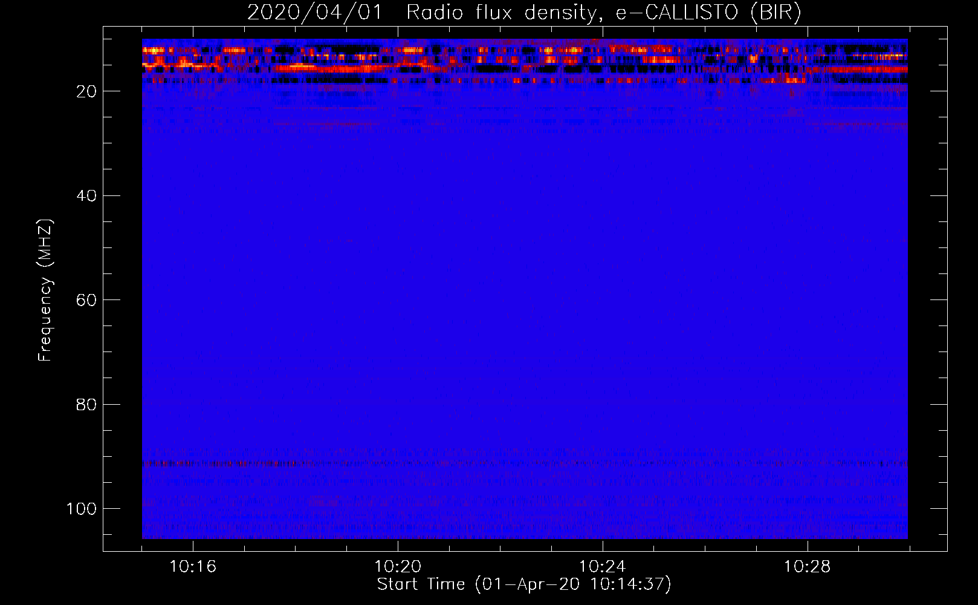Click the time tick label "10:20"
The height and width of the screenshot is (605, 978).
pyautogui.click(x=398, y=567)
